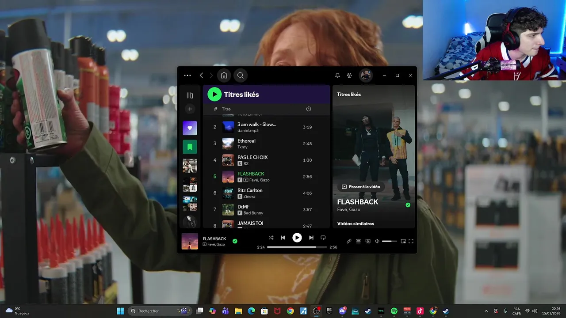Open Spotify icon in the taskbar
This screenshot has height=318, width=566.
coord(394,311)
